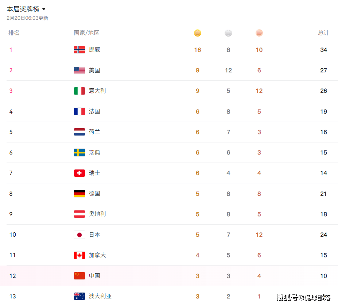Click the United States flag icon
The width and height of the screenshot is (338, 305).
(79, 70)
